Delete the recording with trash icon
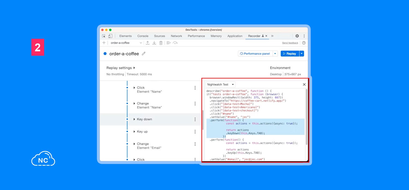Image resolution: width=409 pixels, height=190 pixels. [161, 43]
